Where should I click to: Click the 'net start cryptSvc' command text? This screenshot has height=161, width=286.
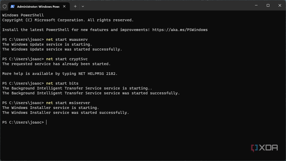(x=67, y=59)
